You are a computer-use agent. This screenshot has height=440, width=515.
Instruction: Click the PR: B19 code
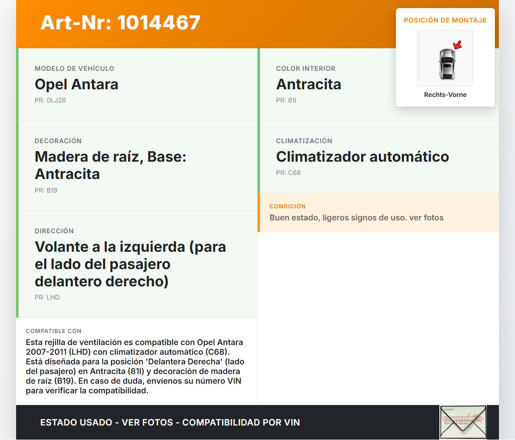46,190
